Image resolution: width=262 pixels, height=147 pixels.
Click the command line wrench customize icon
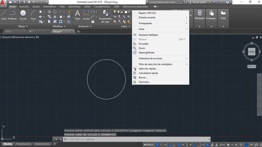(61, 139)
